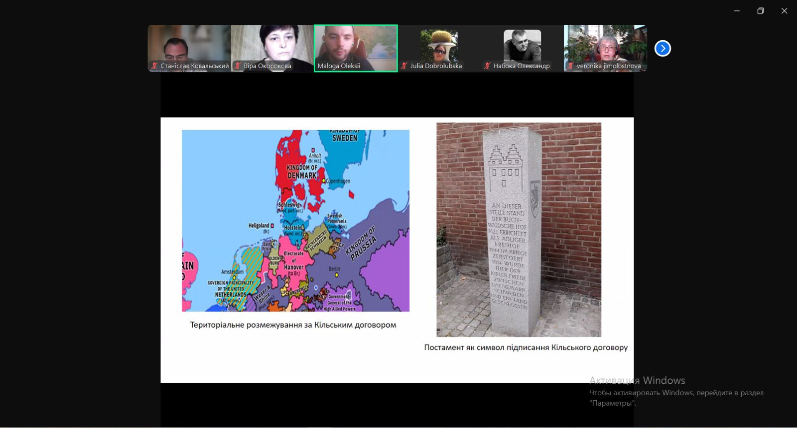Select Julia Dobrolubska's video tile
Screen dimensions: 797x428
[439, 48]
